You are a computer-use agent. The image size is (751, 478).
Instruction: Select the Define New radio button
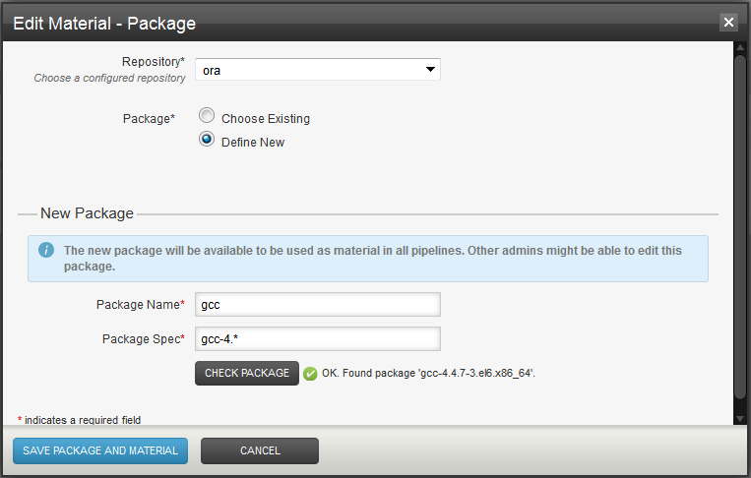tap(207, 140)
